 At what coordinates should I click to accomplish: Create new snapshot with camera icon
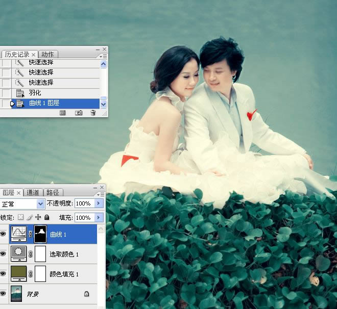click(x=79, y=113)
